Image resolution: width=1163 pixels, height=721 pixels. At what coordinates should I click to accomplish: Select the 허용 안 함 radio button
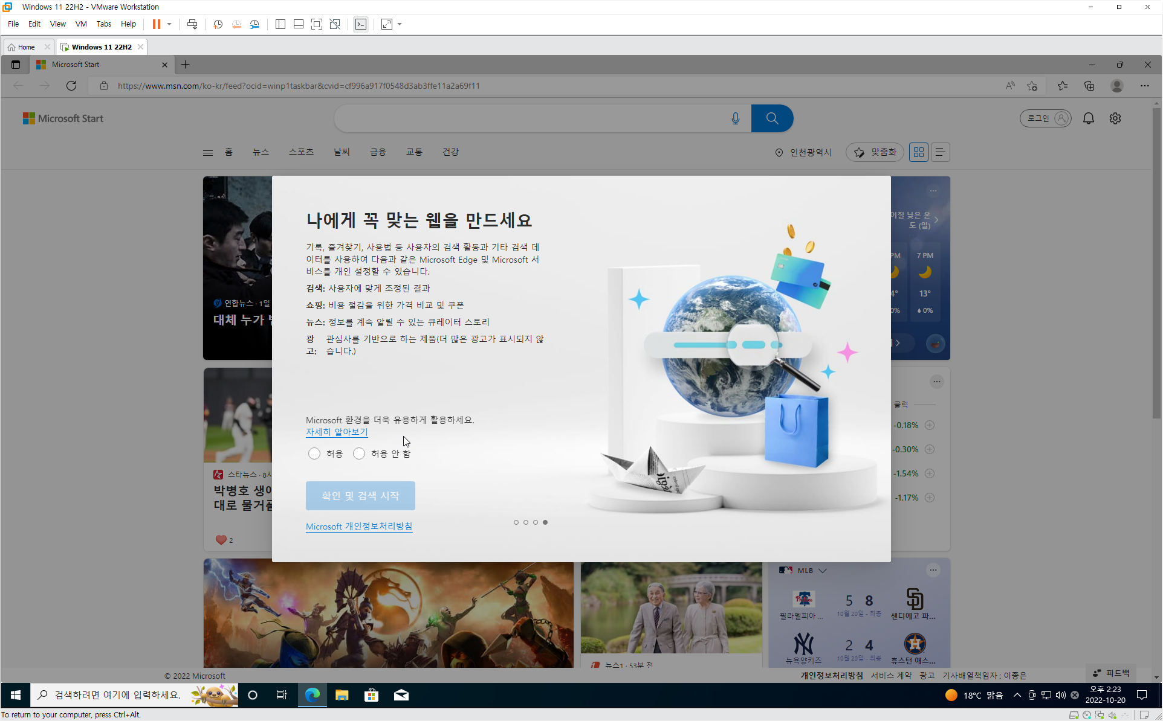point(359,453)
